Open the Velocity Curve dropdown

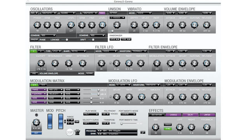coord(91,123)
